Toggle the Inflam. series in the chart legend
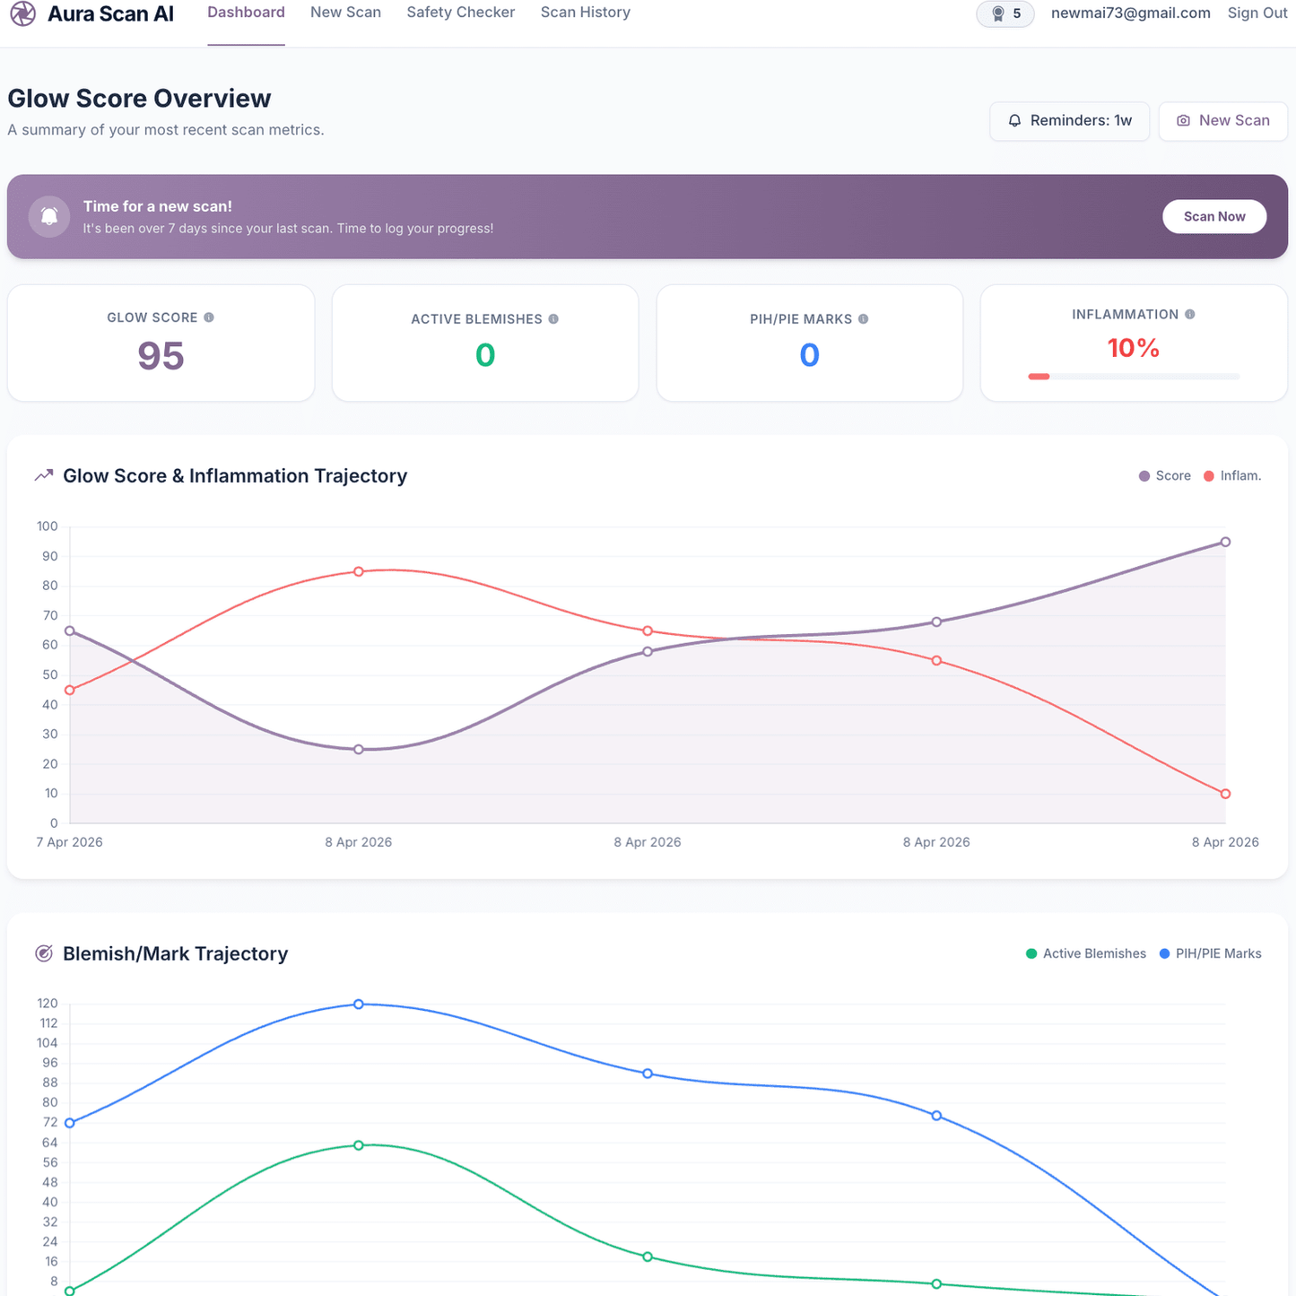Viewport: 1296px width, 1296px height. [x=1232, y=476]
